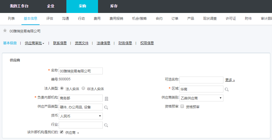Open the 货币 currency dropdown
This screenshot has height=140, width=272.
pyautogui.click(x=81, y=116)
